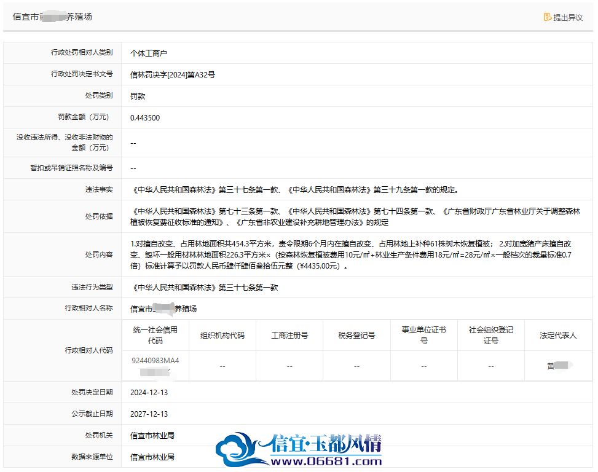
Task: Click the 法定代表人 column header
Action: click(x=558, y=336)
